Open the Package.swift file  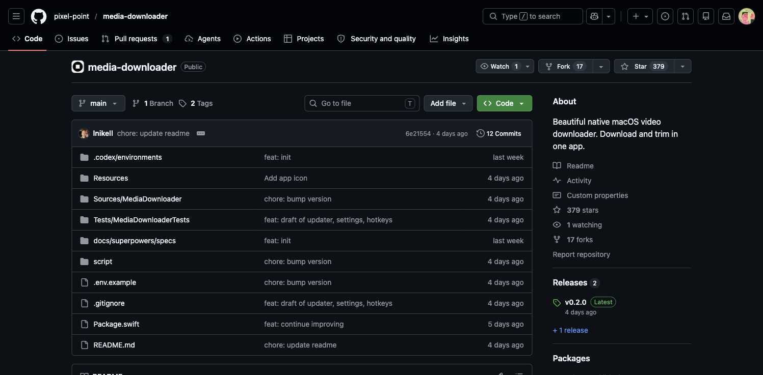pyautogui.click(x=116, y=324)
